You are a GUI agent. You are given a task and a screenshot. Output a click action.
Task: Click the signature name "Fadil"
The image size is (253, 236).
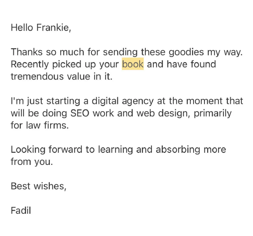pos(21,211)
